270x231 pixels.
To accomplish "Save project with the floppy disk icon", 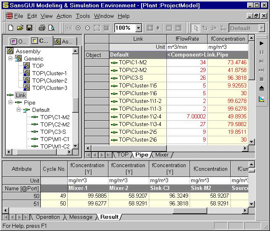I will 29,28.
